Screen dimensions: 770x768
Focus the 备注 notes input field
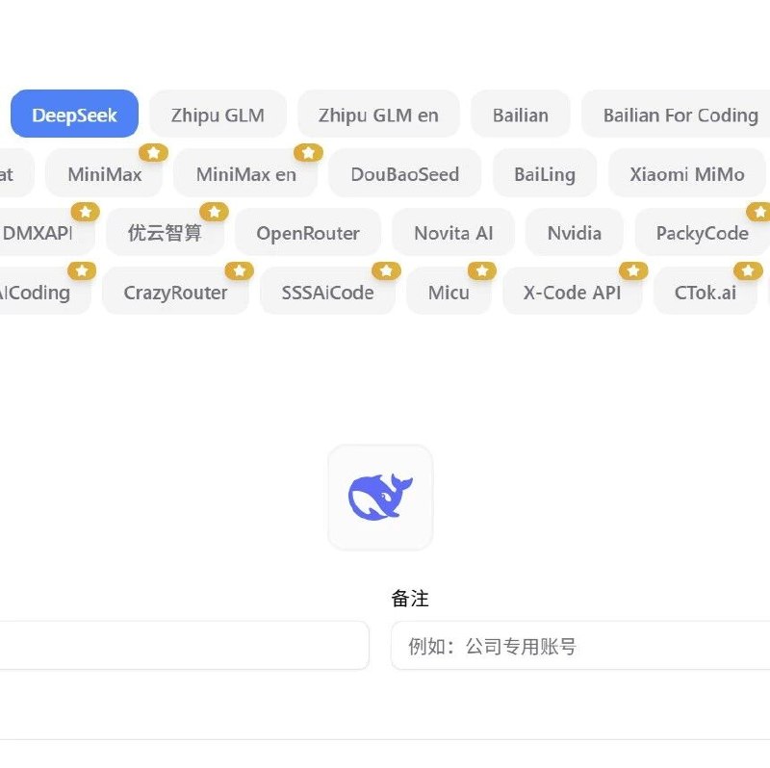pyautogui.click(x=580, y=645)
